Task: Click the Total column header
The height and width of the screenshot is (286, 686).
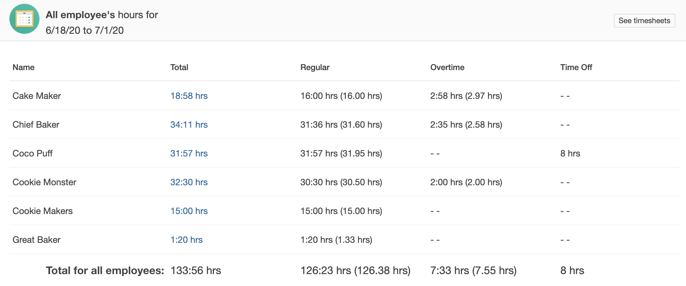Action: (179, 67)
